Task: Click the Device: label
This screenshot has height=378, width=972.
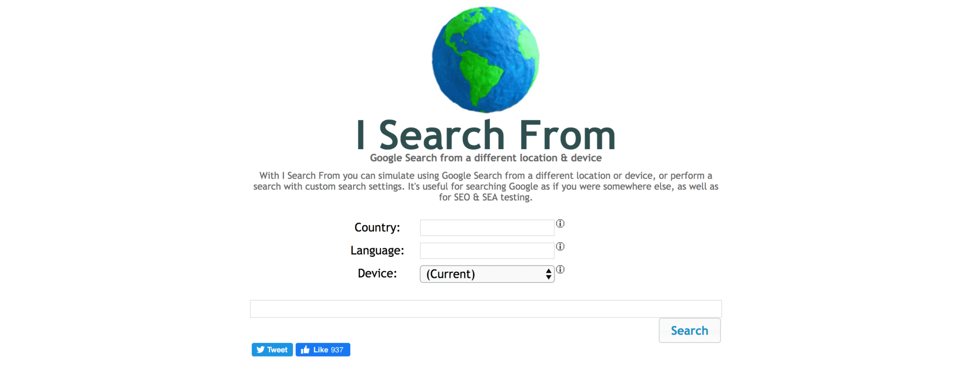Action: [x=377, y=274]
